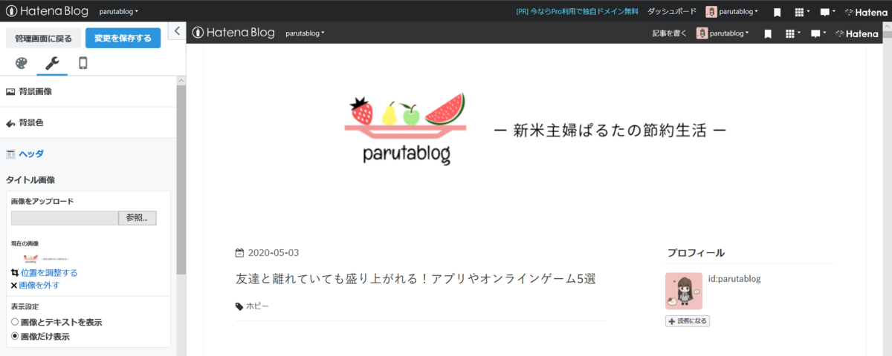The image size is (892, 356).
Task: Click the image upload file path field
Action: [x=65, y=218]
